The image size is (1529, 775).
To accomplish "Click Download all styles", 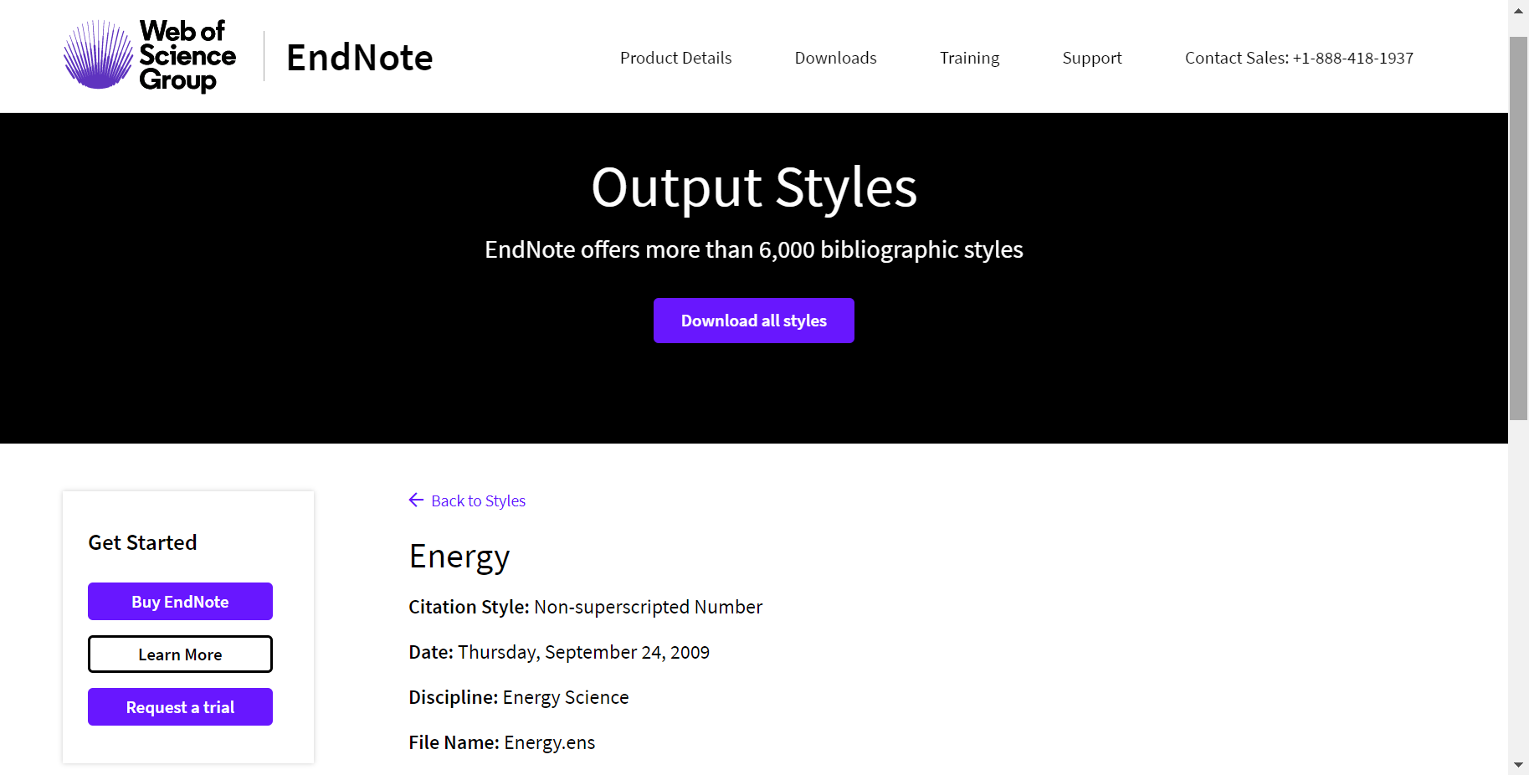I will pos(753,320).
